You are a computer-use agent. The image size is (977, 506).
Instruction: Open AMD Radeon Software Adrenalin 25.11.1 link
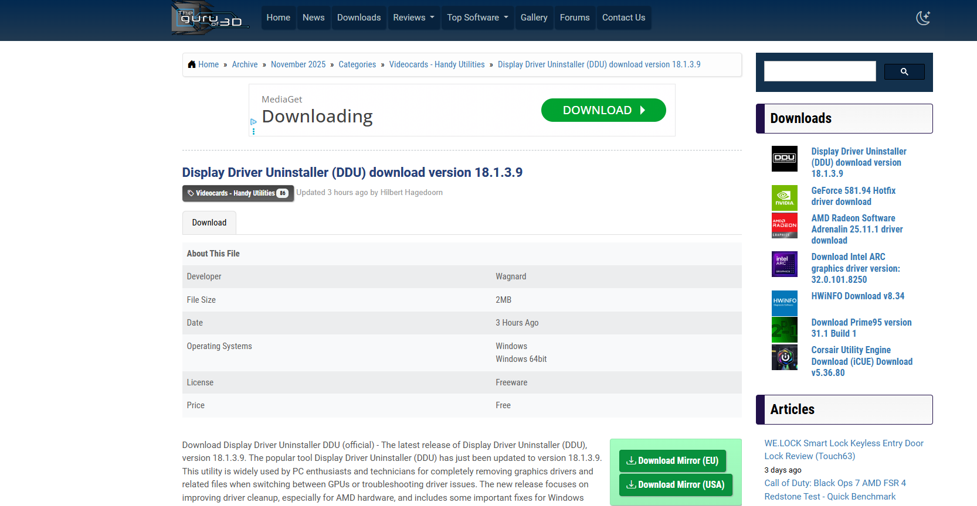click(857, 230)
